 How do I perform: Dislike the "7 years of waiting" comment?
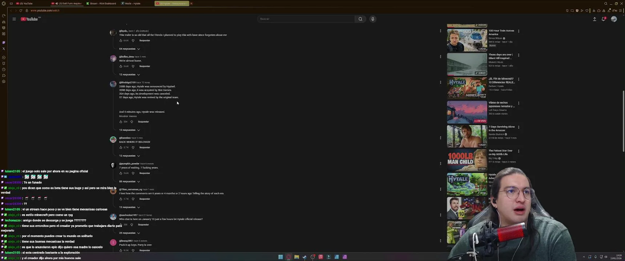133,173
